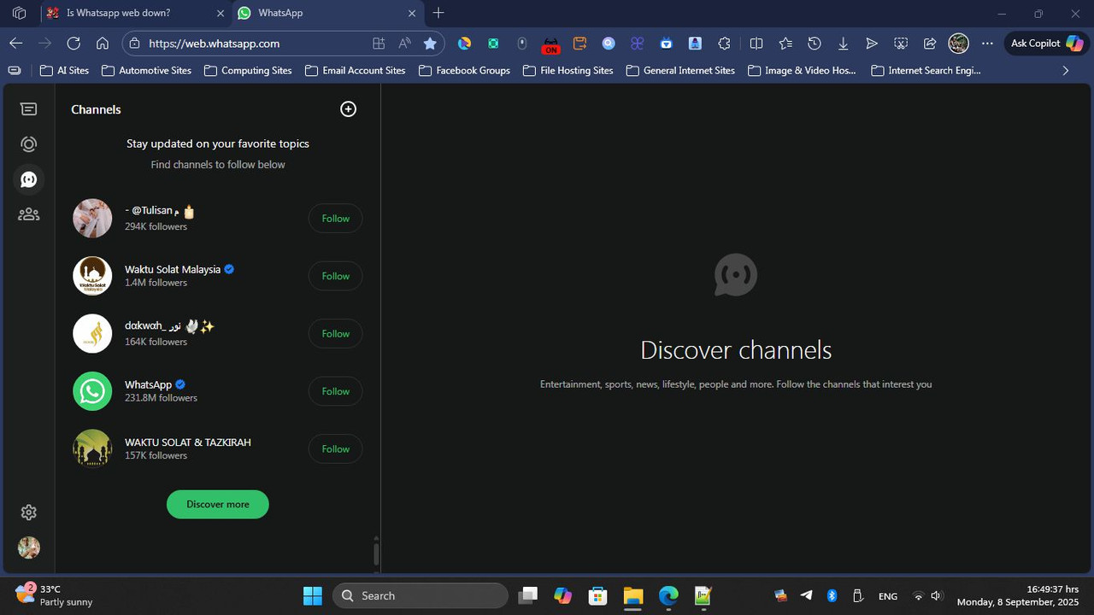Open the extensions puzzle icon

(x=725, y=43)
